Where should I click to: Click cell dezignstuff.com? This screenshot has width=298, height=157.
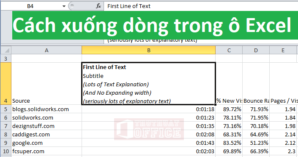point(46,126)
